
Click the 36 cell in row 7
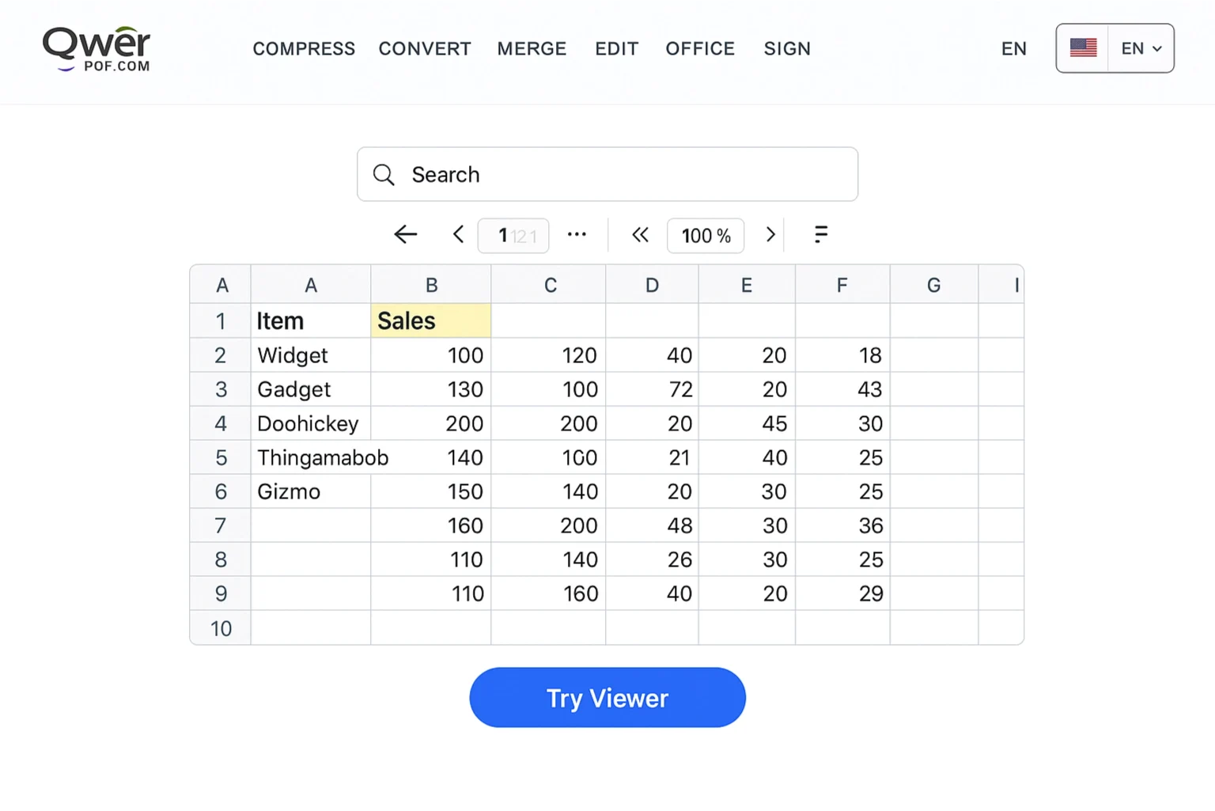click(842, 525)
